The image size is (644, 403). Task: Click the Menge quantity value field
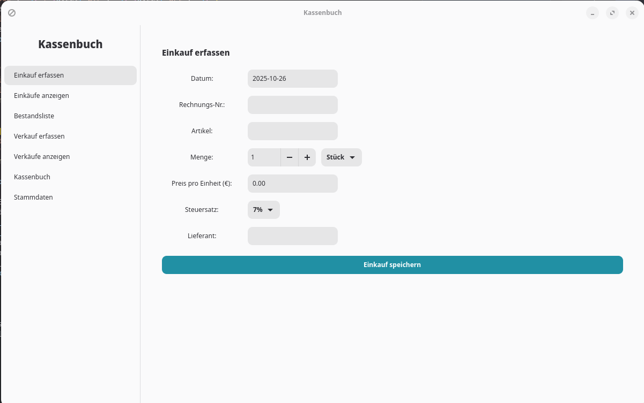pos(264,157)
